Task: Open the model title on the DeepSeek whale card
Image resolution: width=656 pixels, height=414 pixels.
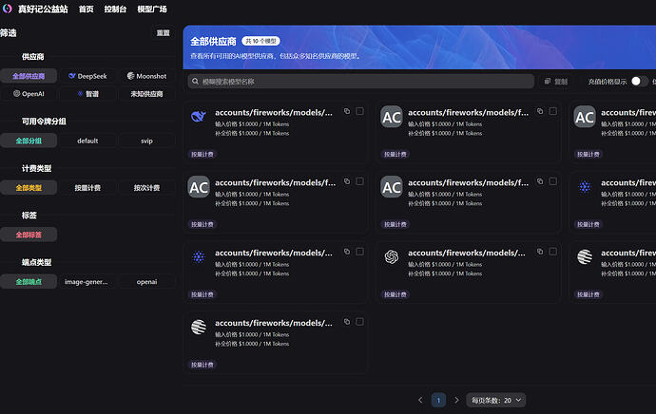Action: point(274,112)
